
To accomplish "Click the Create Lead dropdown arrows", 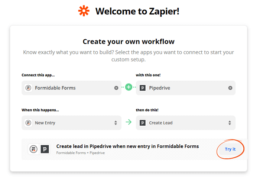I will pyautogui.click(x=230, y=123).
